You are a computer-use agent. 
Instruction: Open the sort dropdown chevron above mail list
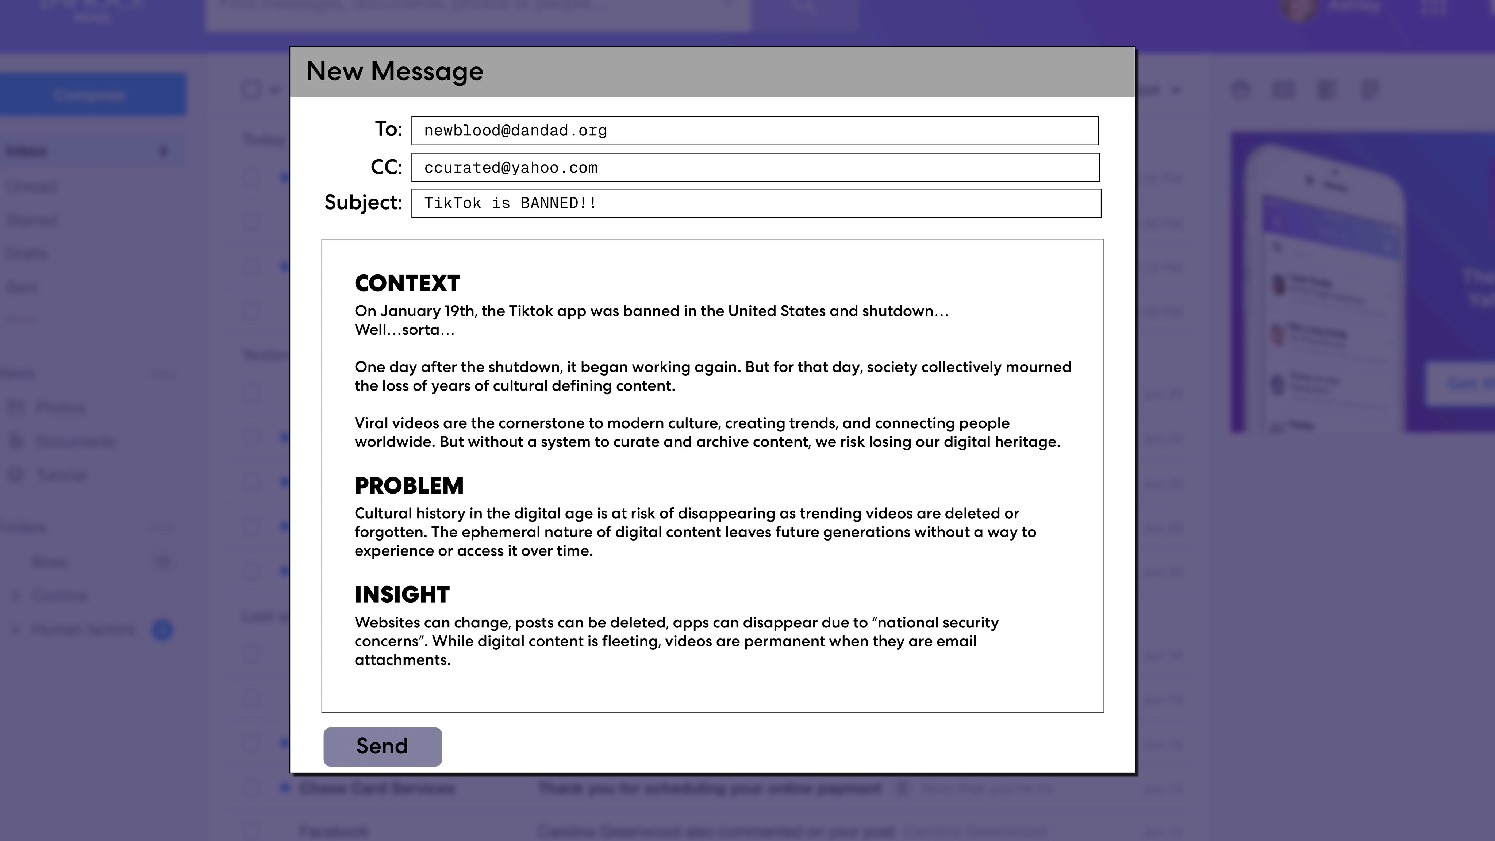1176,91
